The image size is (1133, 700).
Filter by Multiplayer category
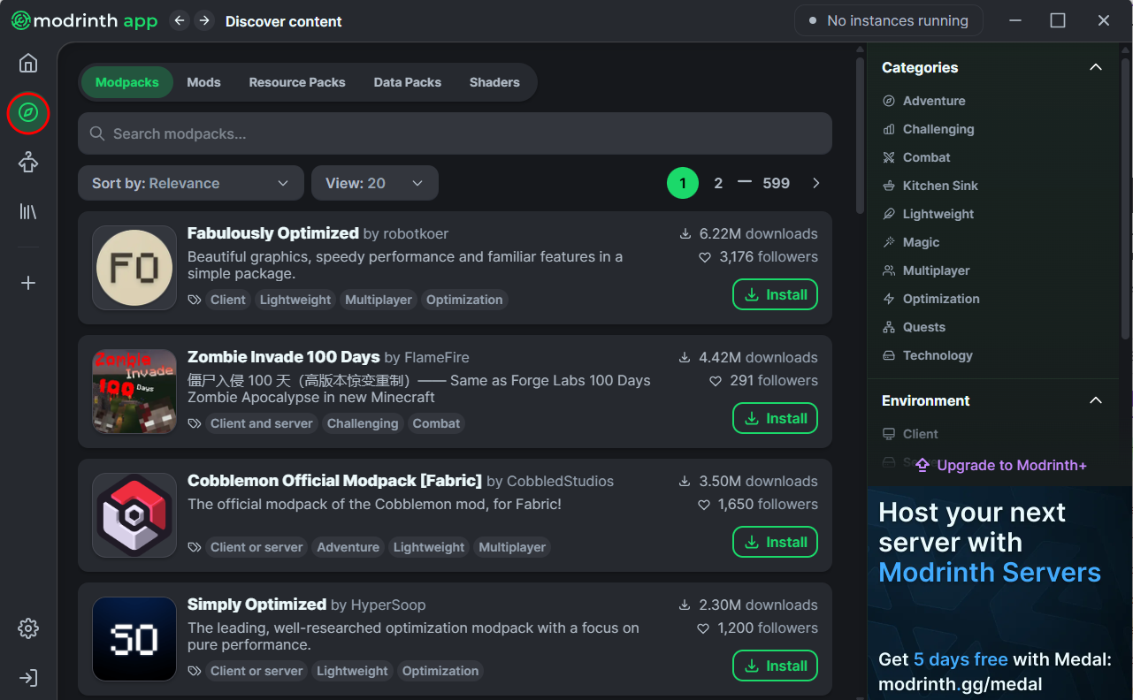click(926, 270)
